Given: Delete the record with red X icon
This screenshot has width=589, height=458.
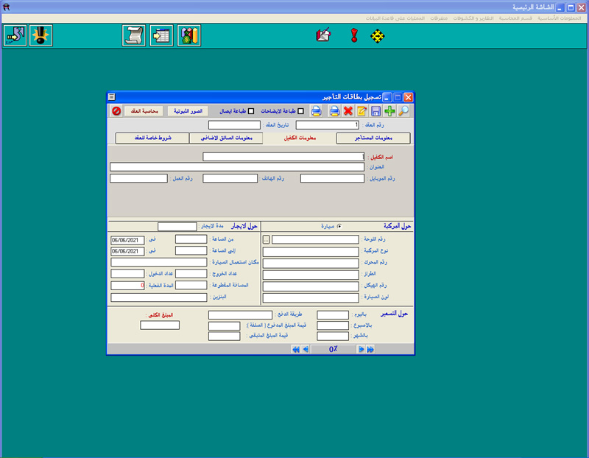Looking at the screenshot, I should pyautogui.click(x=348, y=111).
